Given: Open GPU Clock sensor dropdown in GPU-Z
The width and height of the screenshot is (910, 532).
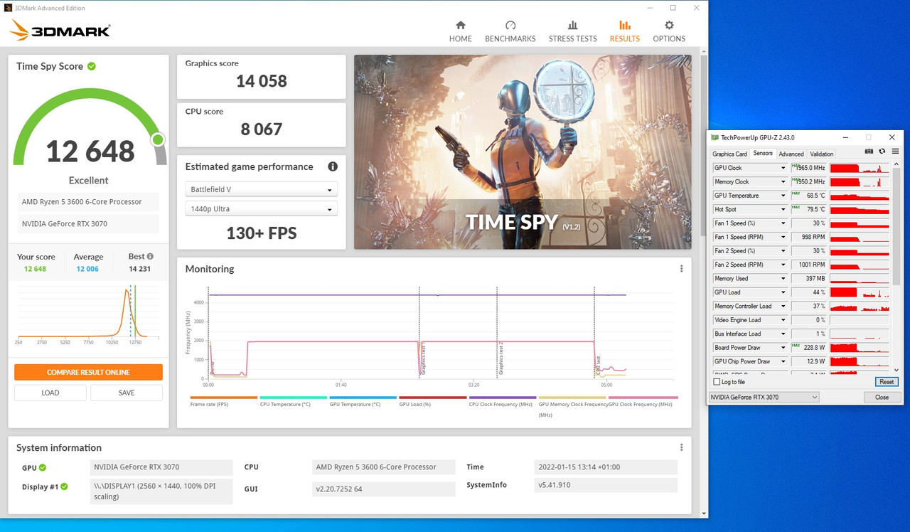Looking at the screenshot, I should click(783, 168).
